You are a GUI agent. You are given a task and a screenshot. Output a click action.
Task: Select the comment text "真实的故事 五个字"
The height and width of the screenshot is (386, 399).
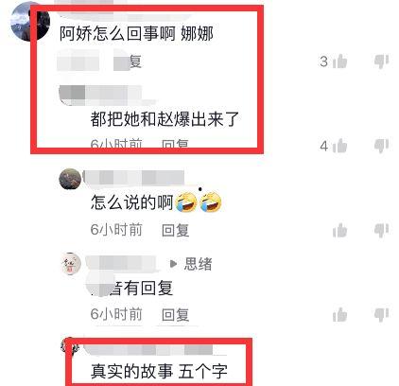(159, 371)
